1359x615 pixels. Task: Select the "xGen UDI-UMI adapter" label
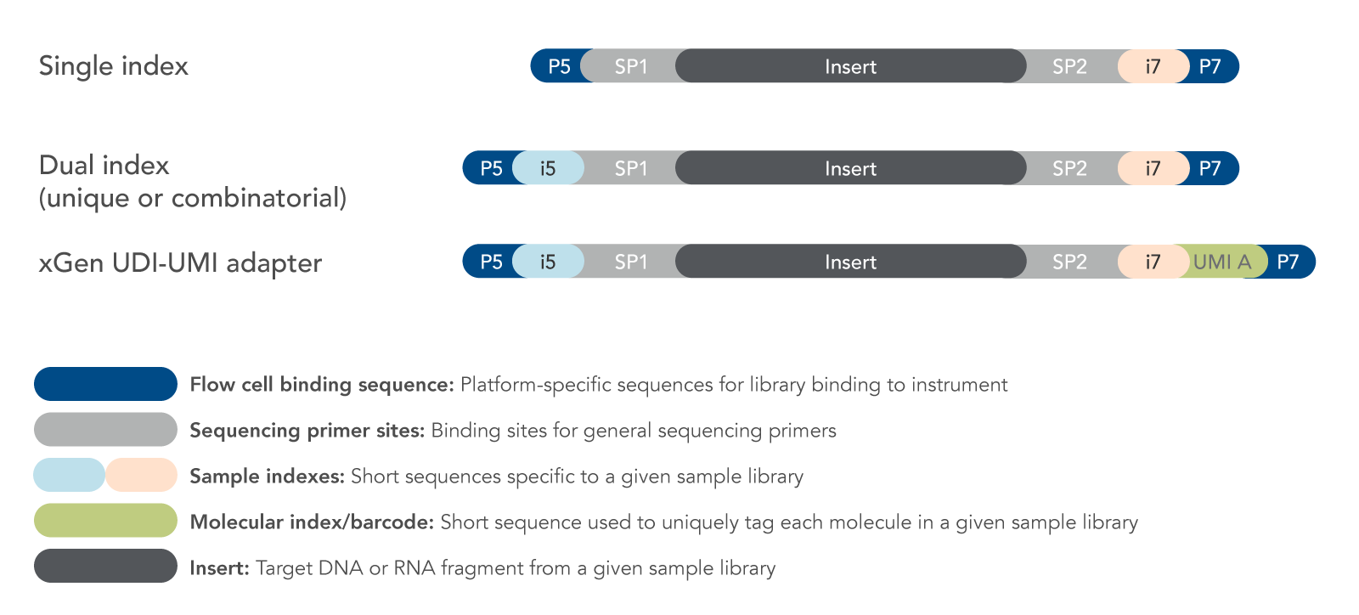coord(180,263)
